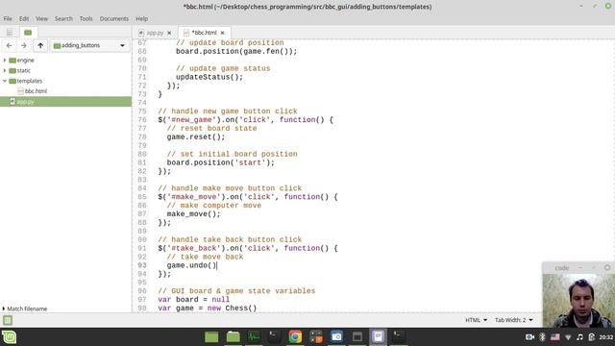Image resolution: width=615 pixels, height=346 pixels.
Task: Select the engine folder row
Action: (x=66, y=60)
